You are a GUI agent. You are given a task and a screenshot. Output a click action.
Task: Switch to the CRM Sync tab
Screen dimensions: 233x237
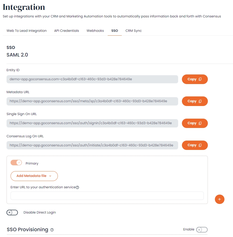pyautogui.click(x=133, y=31)
